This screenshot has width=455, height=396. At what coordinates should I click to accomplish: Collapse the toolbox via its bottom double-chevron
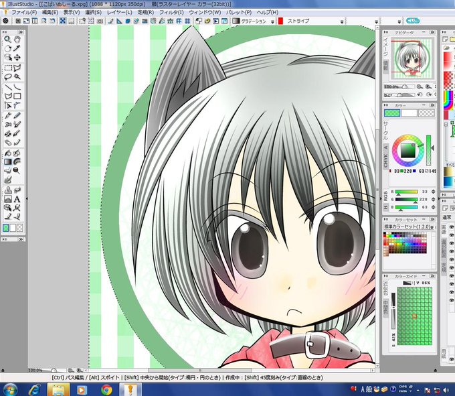click(21, 239)
